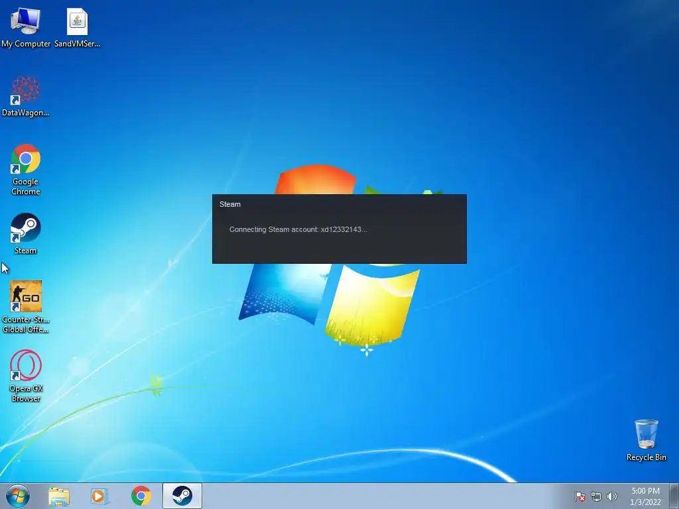Click the Steam dialog title text

[x=230, y=204]
